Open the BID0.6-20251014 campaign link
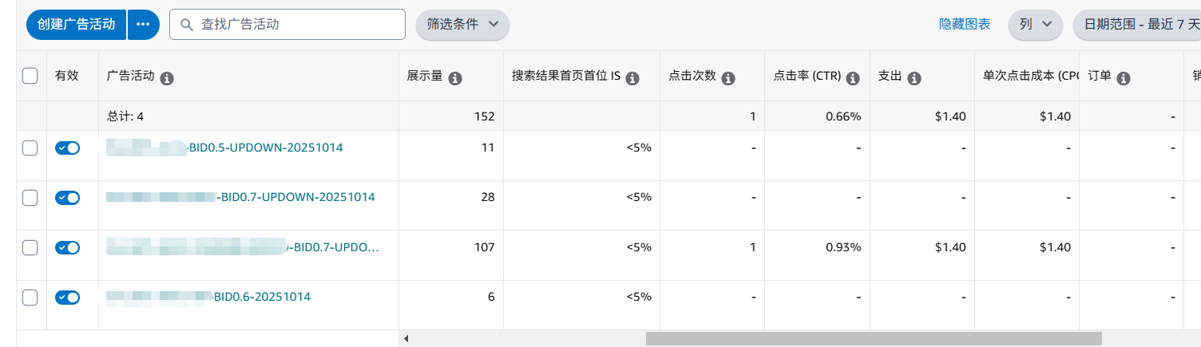1201x347 pixels. (262, 297)
